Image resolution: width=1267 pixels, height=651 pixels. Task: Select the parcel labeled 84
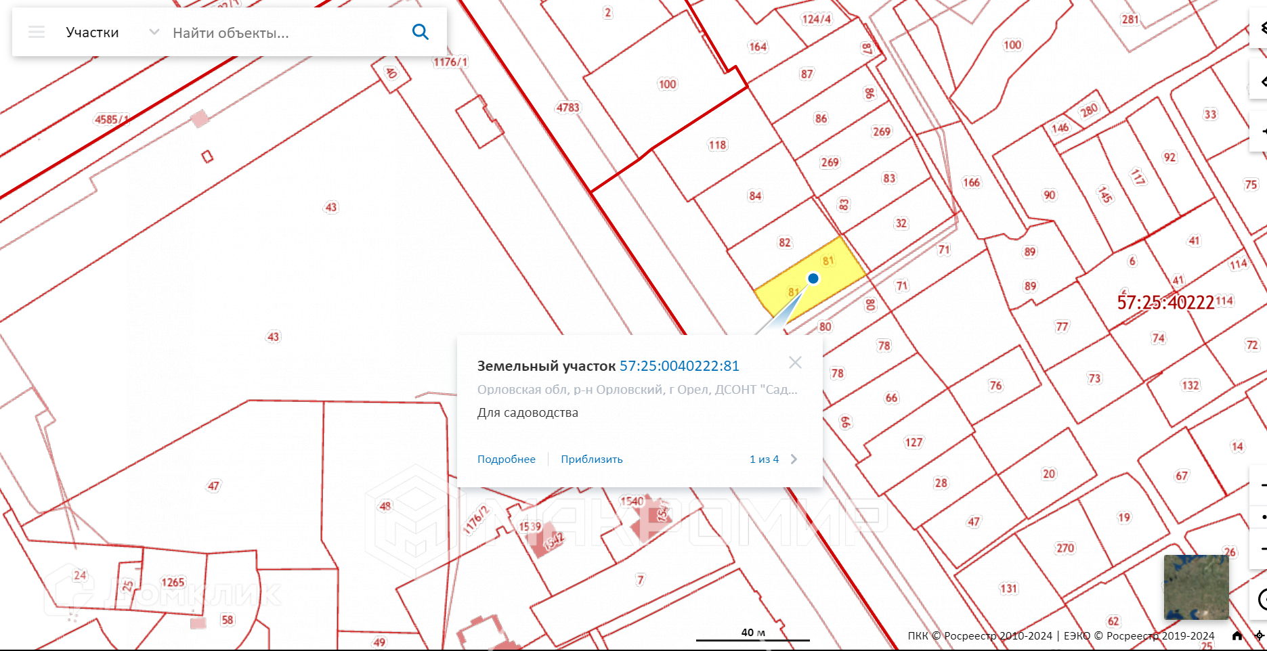click(x=755, y=196)
